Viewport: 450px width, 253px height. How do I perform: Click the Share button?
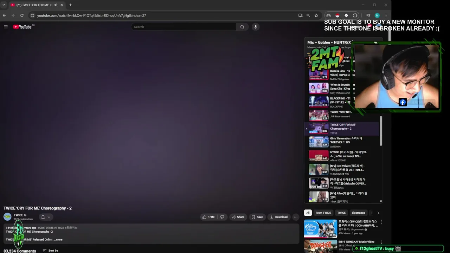click(238, 217)
